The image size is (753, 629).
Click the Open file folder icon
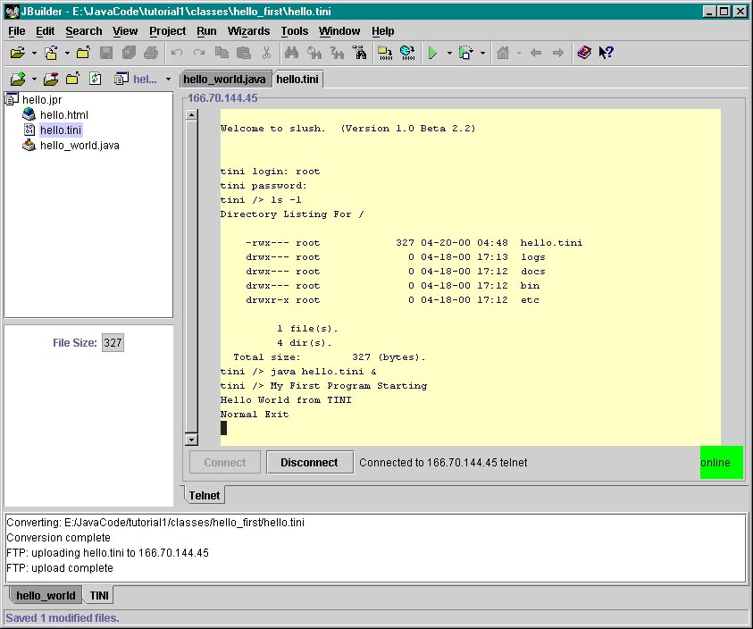(x=17, y=53)
